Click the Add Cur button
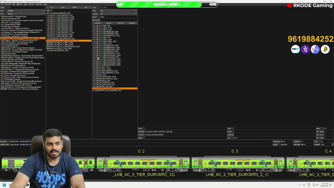The width and height of the screenshot is (334, 188). [x=109, y=23]
